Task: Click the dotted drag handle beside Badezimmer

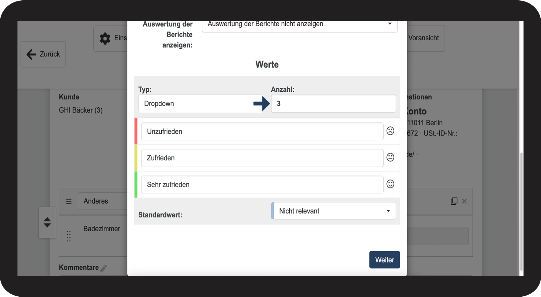Action: [x=69, y=236]
